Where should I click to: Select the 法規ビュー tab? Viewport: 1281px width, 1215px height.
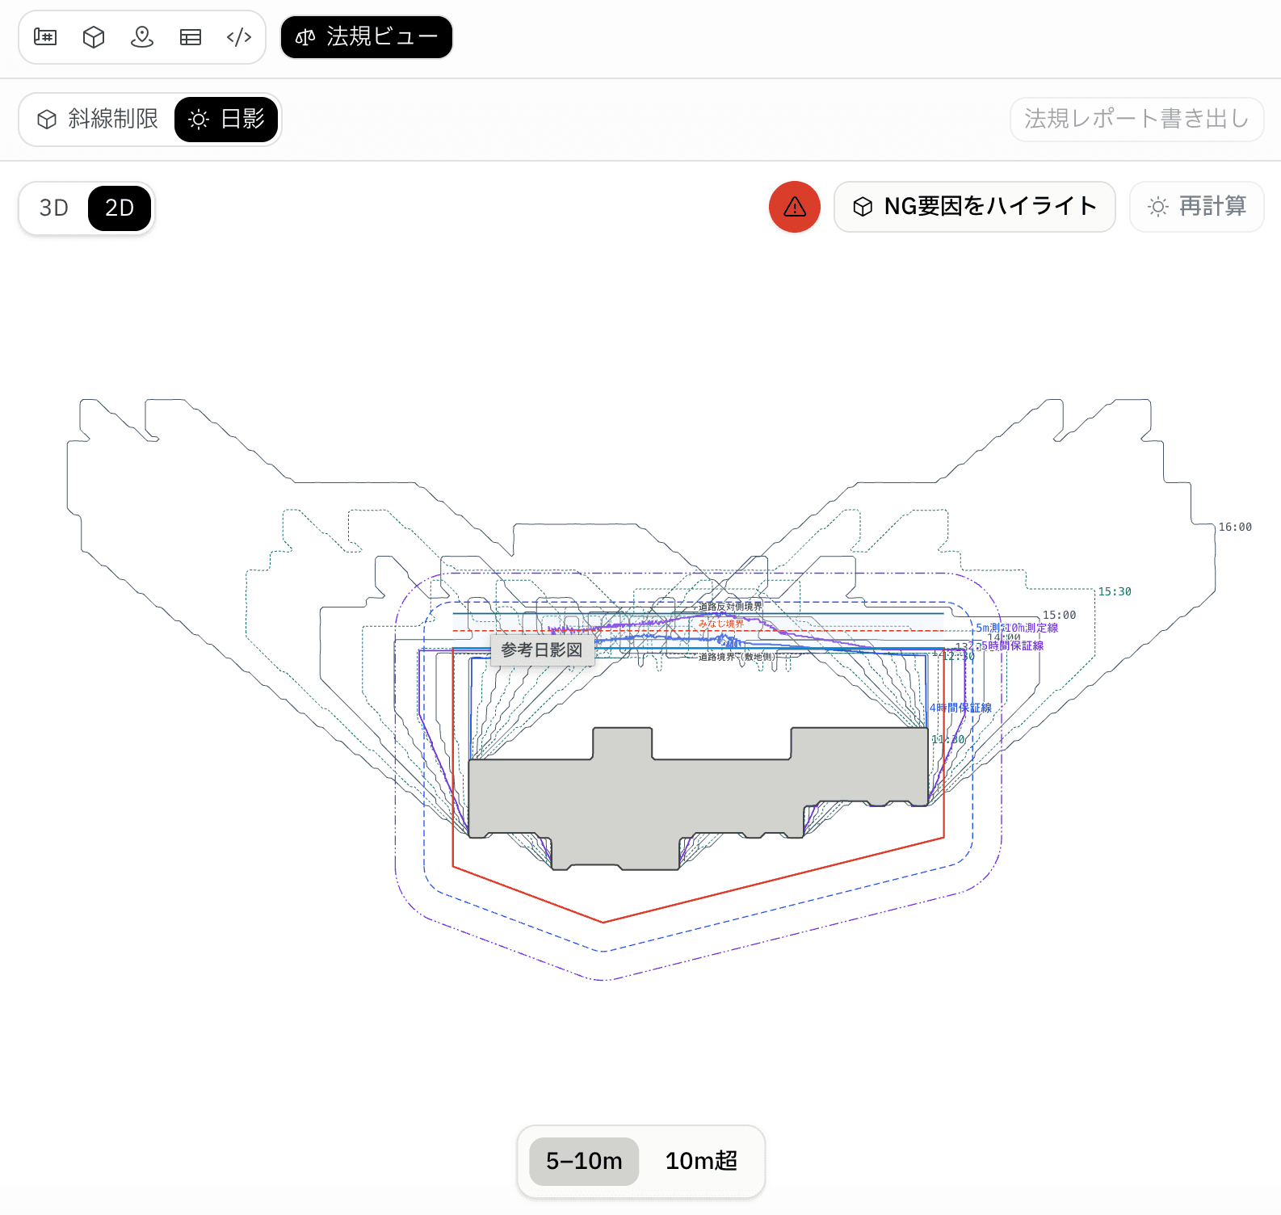tap(367, 37)
